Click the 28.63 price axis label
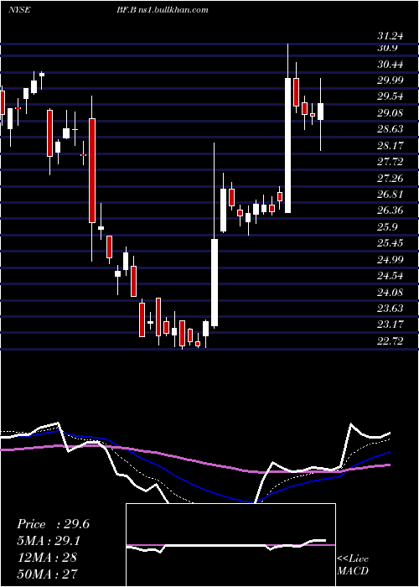The image size is (419, 587). click(390, 129)
